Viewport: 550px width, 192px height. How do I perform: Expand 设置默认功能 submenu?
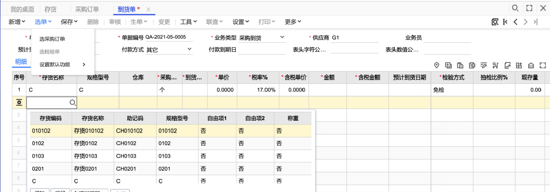click(63, 65)
